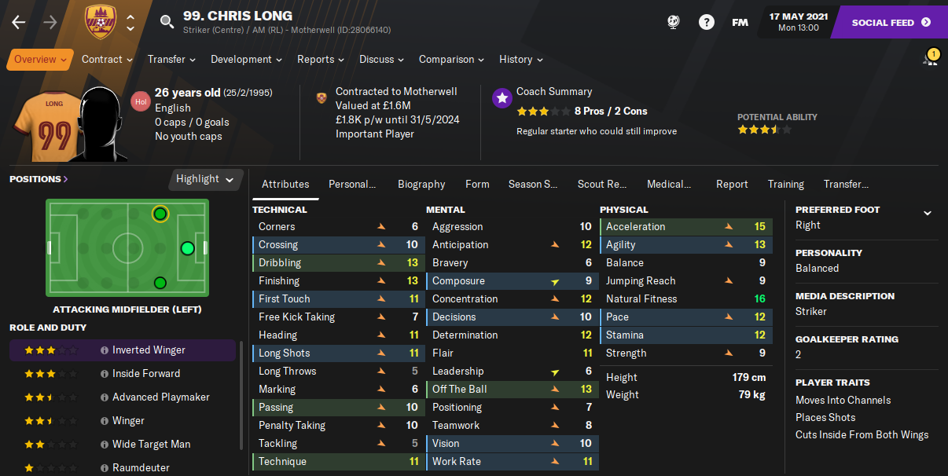Screen dimensions: 948x476
Task: Click the Positions heading link
Action: pyautogui.click(x=39, y=179)
